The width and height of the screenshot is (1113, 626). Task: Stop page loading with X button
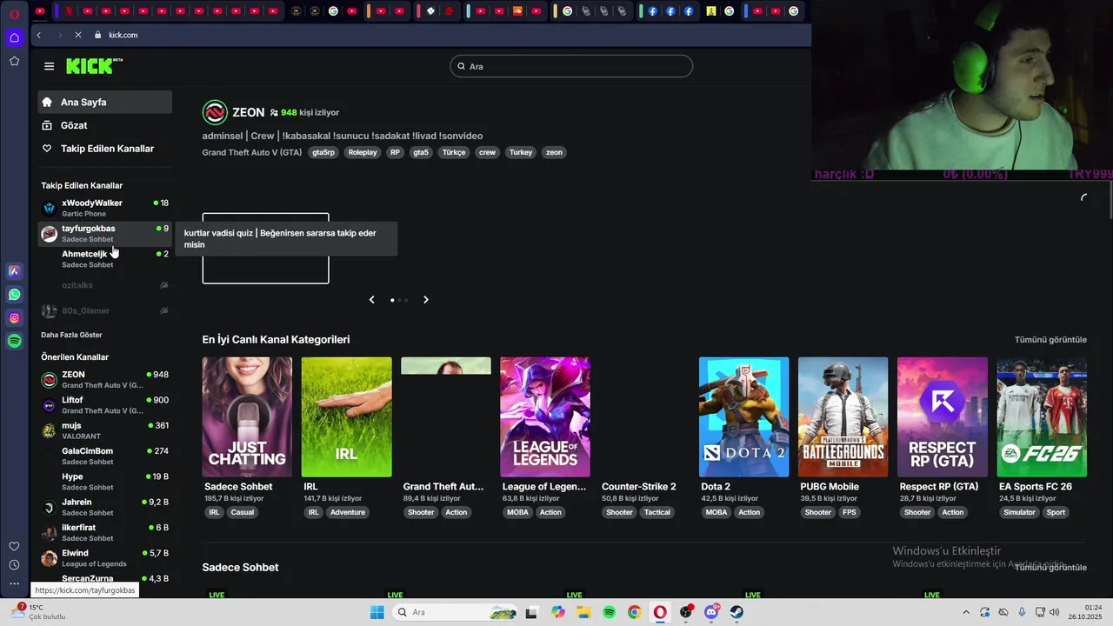click(77, 35)
